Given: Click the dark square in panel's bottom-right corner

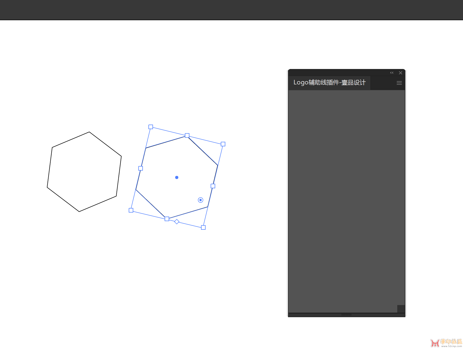Looking at the screenshot, I should (401, 309).
